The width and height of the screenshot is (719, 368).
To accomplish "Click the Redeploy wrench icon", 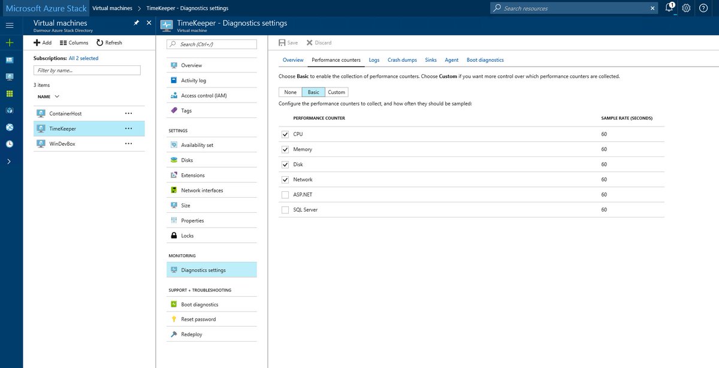I will [174, 334].
